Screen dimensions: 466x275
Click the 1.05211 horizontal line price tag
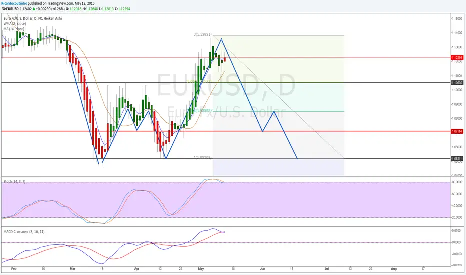(457, 159)
